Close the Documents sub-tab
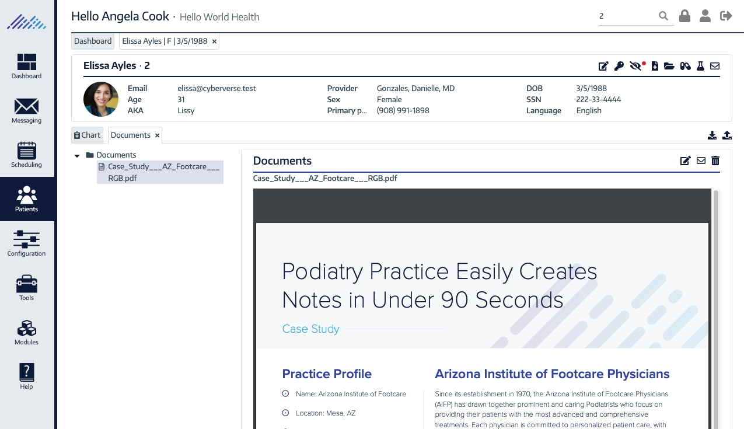The image size is (744, 429). click(x=157, y=135)
